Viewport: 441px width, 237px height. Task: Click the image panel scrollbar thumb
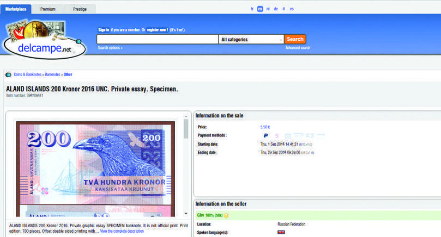coord(186,128)
